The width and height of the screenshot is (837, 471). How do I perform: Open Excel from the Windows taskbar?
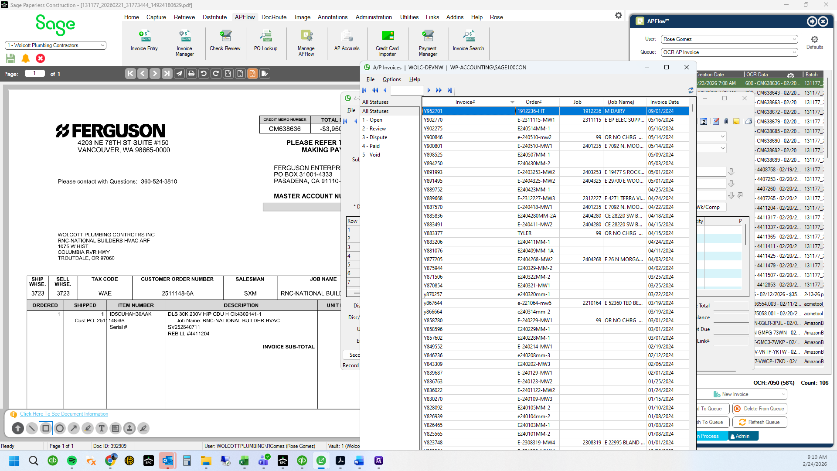point(244,461)
